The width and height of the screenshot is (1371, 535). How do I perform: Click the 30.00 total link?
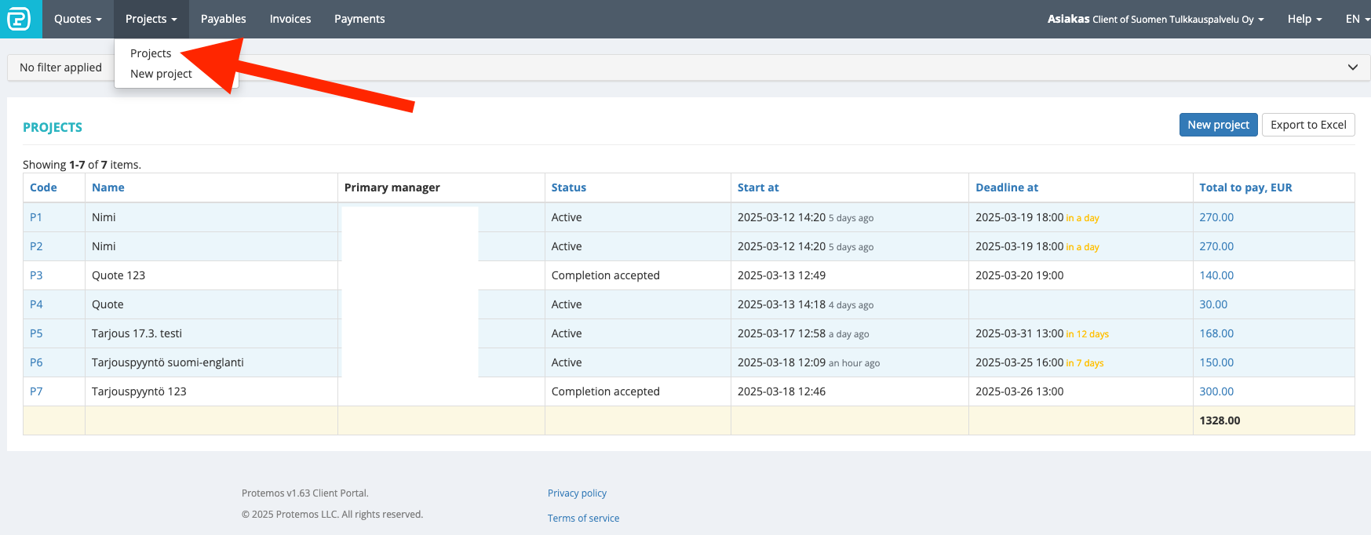pyautogui.click(x=1213, y=304)
